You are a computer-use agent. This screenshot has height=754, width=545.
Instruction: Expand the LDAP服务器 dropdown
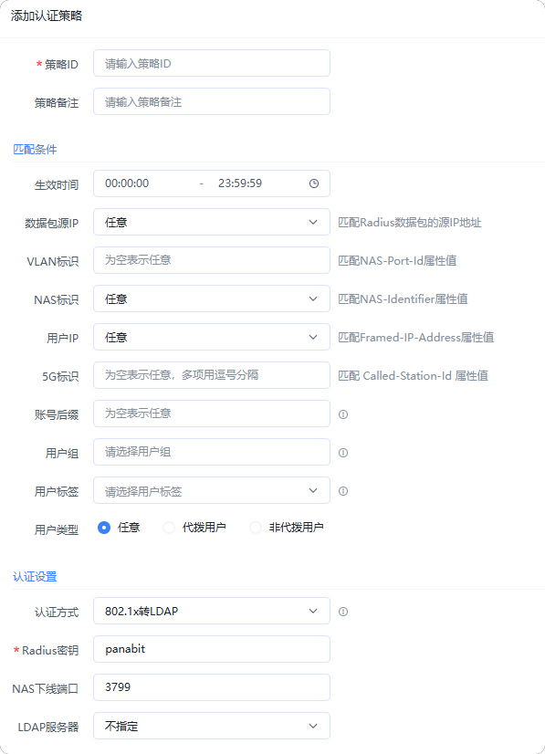tap(212, 726)
